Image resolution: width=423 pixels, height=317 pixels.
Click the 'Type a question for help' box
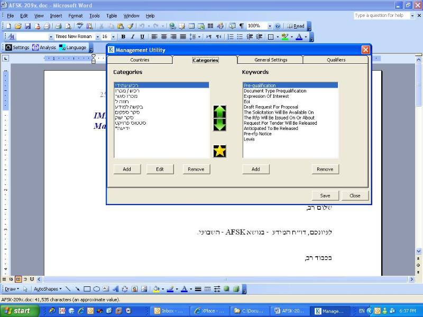pos(381,16)
